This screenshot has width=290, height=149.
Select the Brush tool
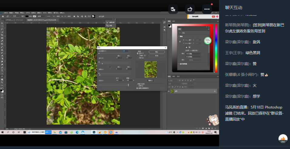point(2,47)
